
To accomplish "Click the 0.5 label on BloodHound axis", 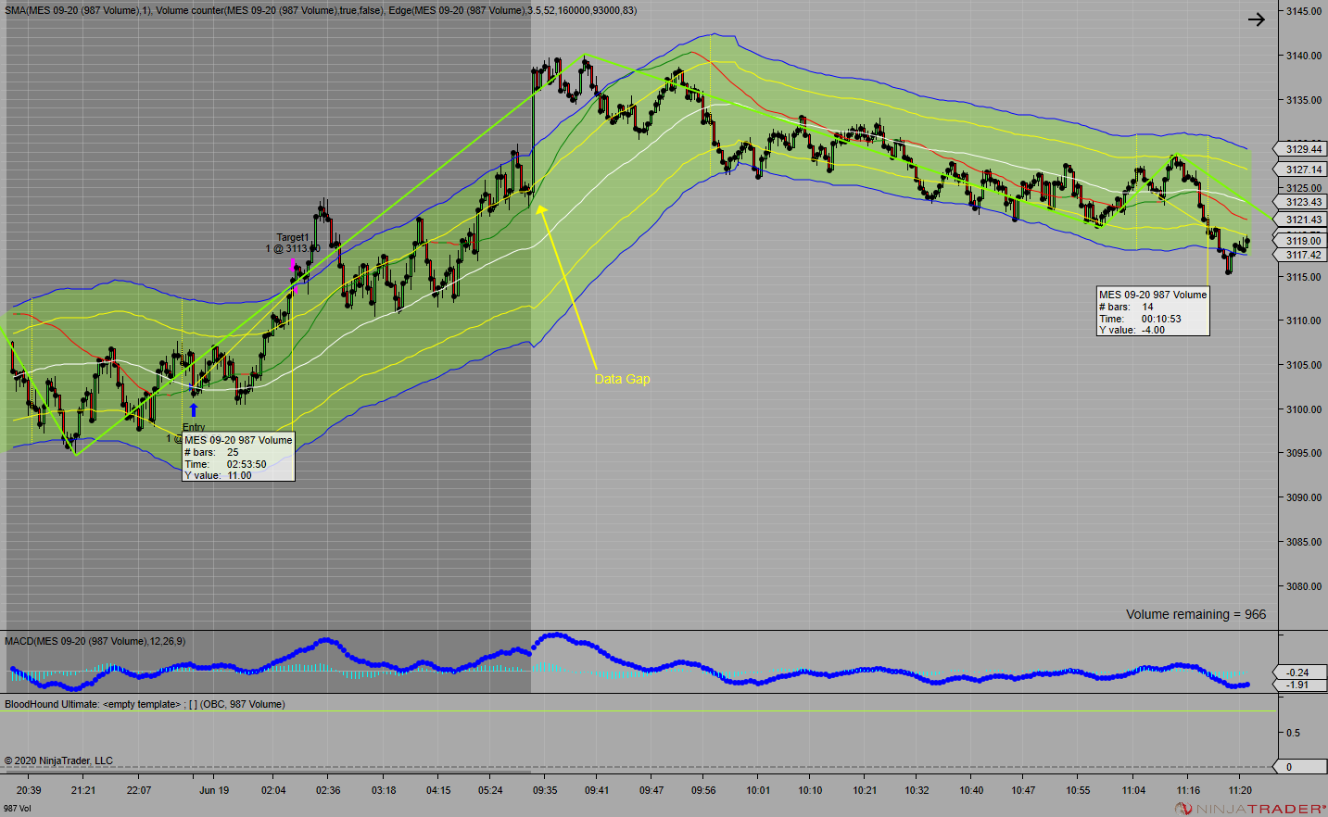I will pyautogui.click(x=1293, y=733).
